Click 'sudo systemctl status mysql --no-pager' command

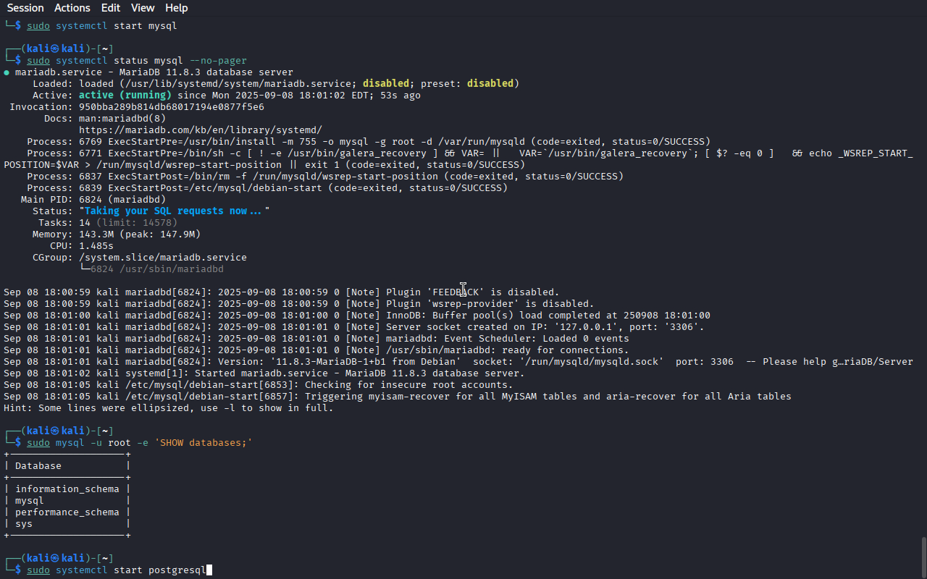click(x=137, y=61)
